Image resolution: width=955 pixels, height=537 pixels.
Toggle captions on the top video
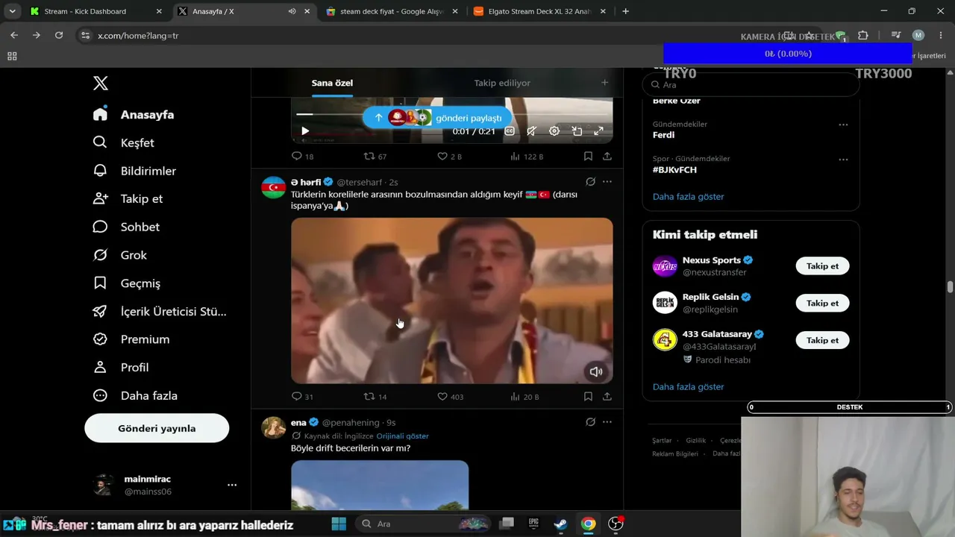click(x=510, y=131)
